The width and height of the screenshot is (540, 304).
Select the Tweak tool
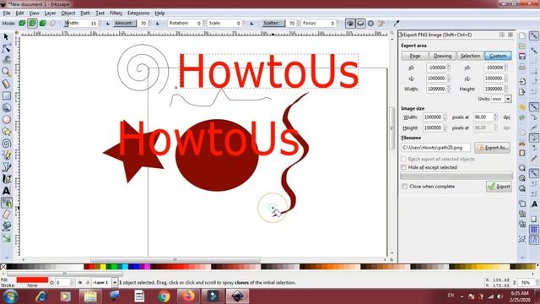(x=6, y=60)
